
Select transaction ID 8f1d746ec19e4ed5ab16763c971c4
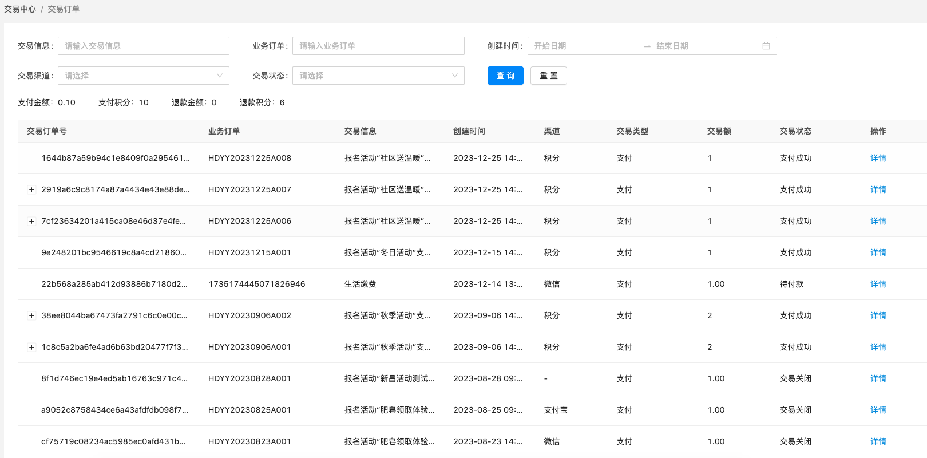coord(114,378)
